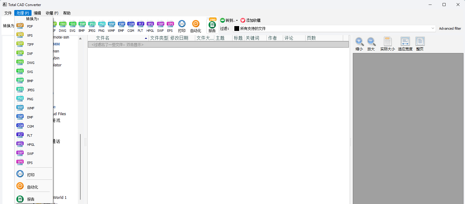Choose TIFF in the 处理 dropdown menu
Image resolution: width=465 pixels, height=204 pixels.
[x=34, y=45]
